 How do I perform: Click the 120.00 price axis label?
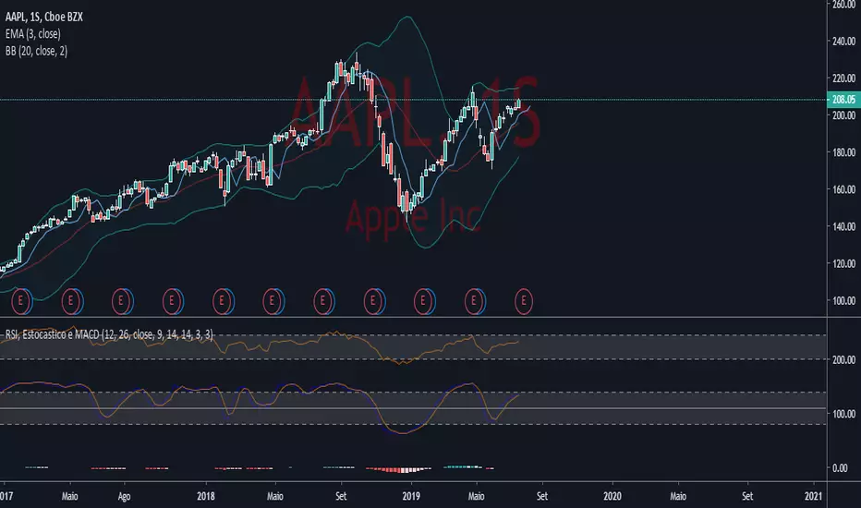click(843, 263)
